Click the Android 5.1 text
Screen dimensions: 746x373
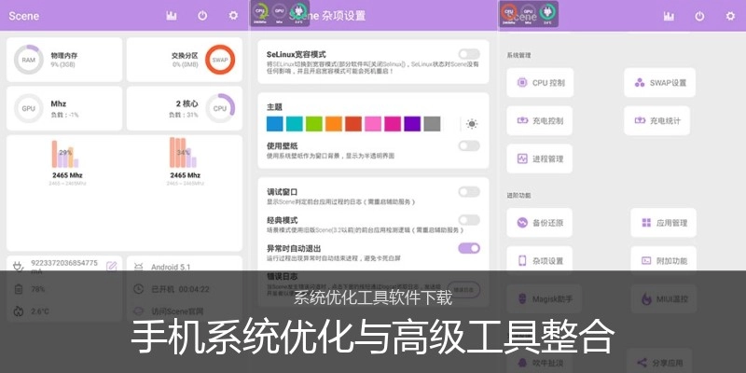click(171, 268)
